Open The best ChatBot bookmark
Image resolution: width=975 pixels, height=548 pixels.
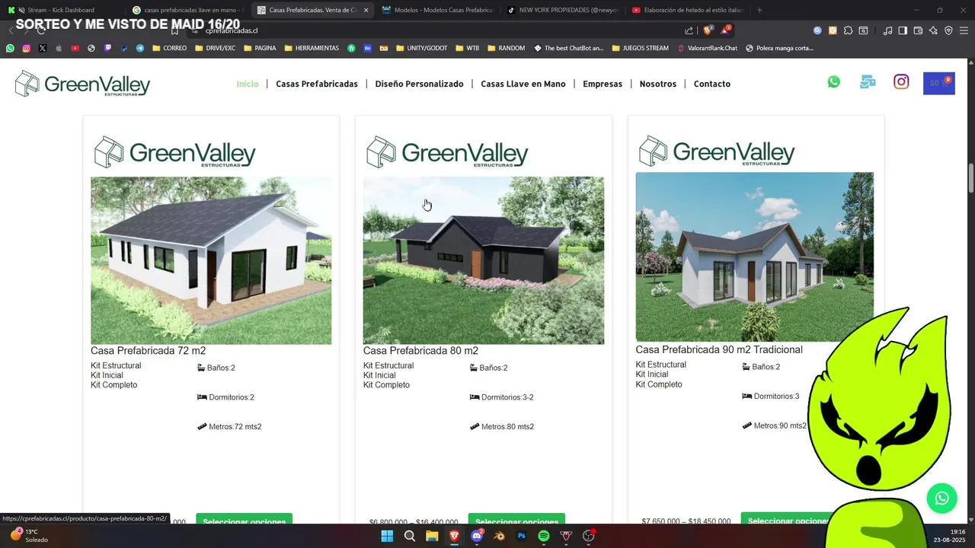pos(568,48)
